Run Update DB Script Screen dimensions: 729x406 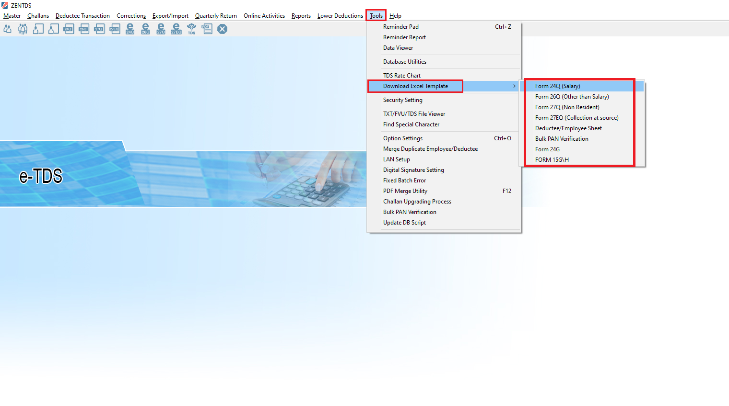click(x=444, y=223)
